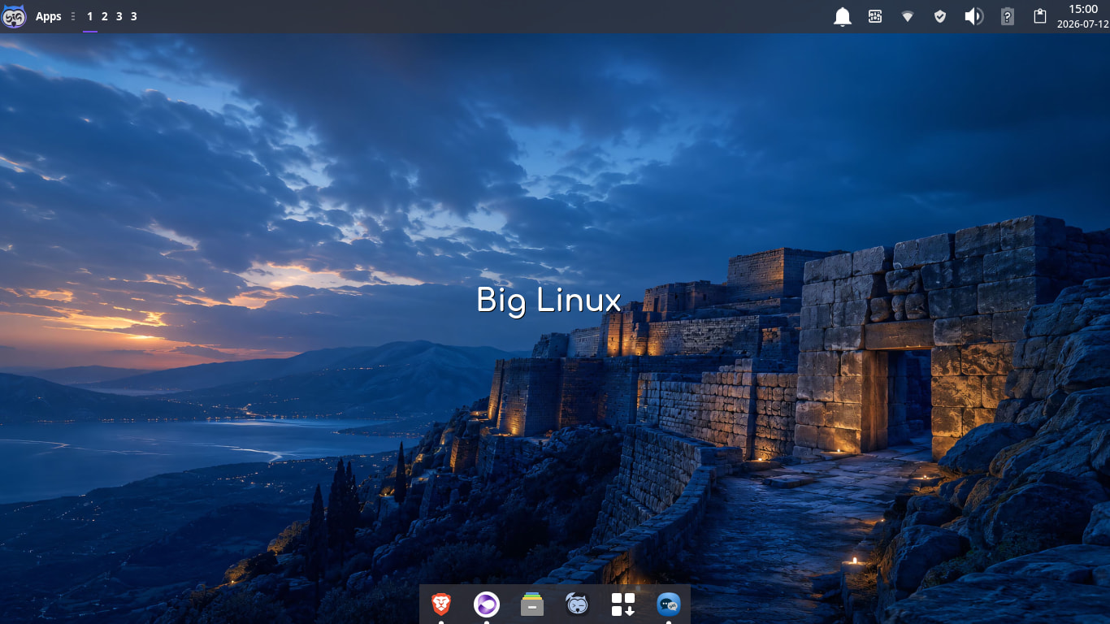Click the system monitor tray icon beside the bell
The width and height of the screenshot is (1110, 624).
click(x=875, y=16)
